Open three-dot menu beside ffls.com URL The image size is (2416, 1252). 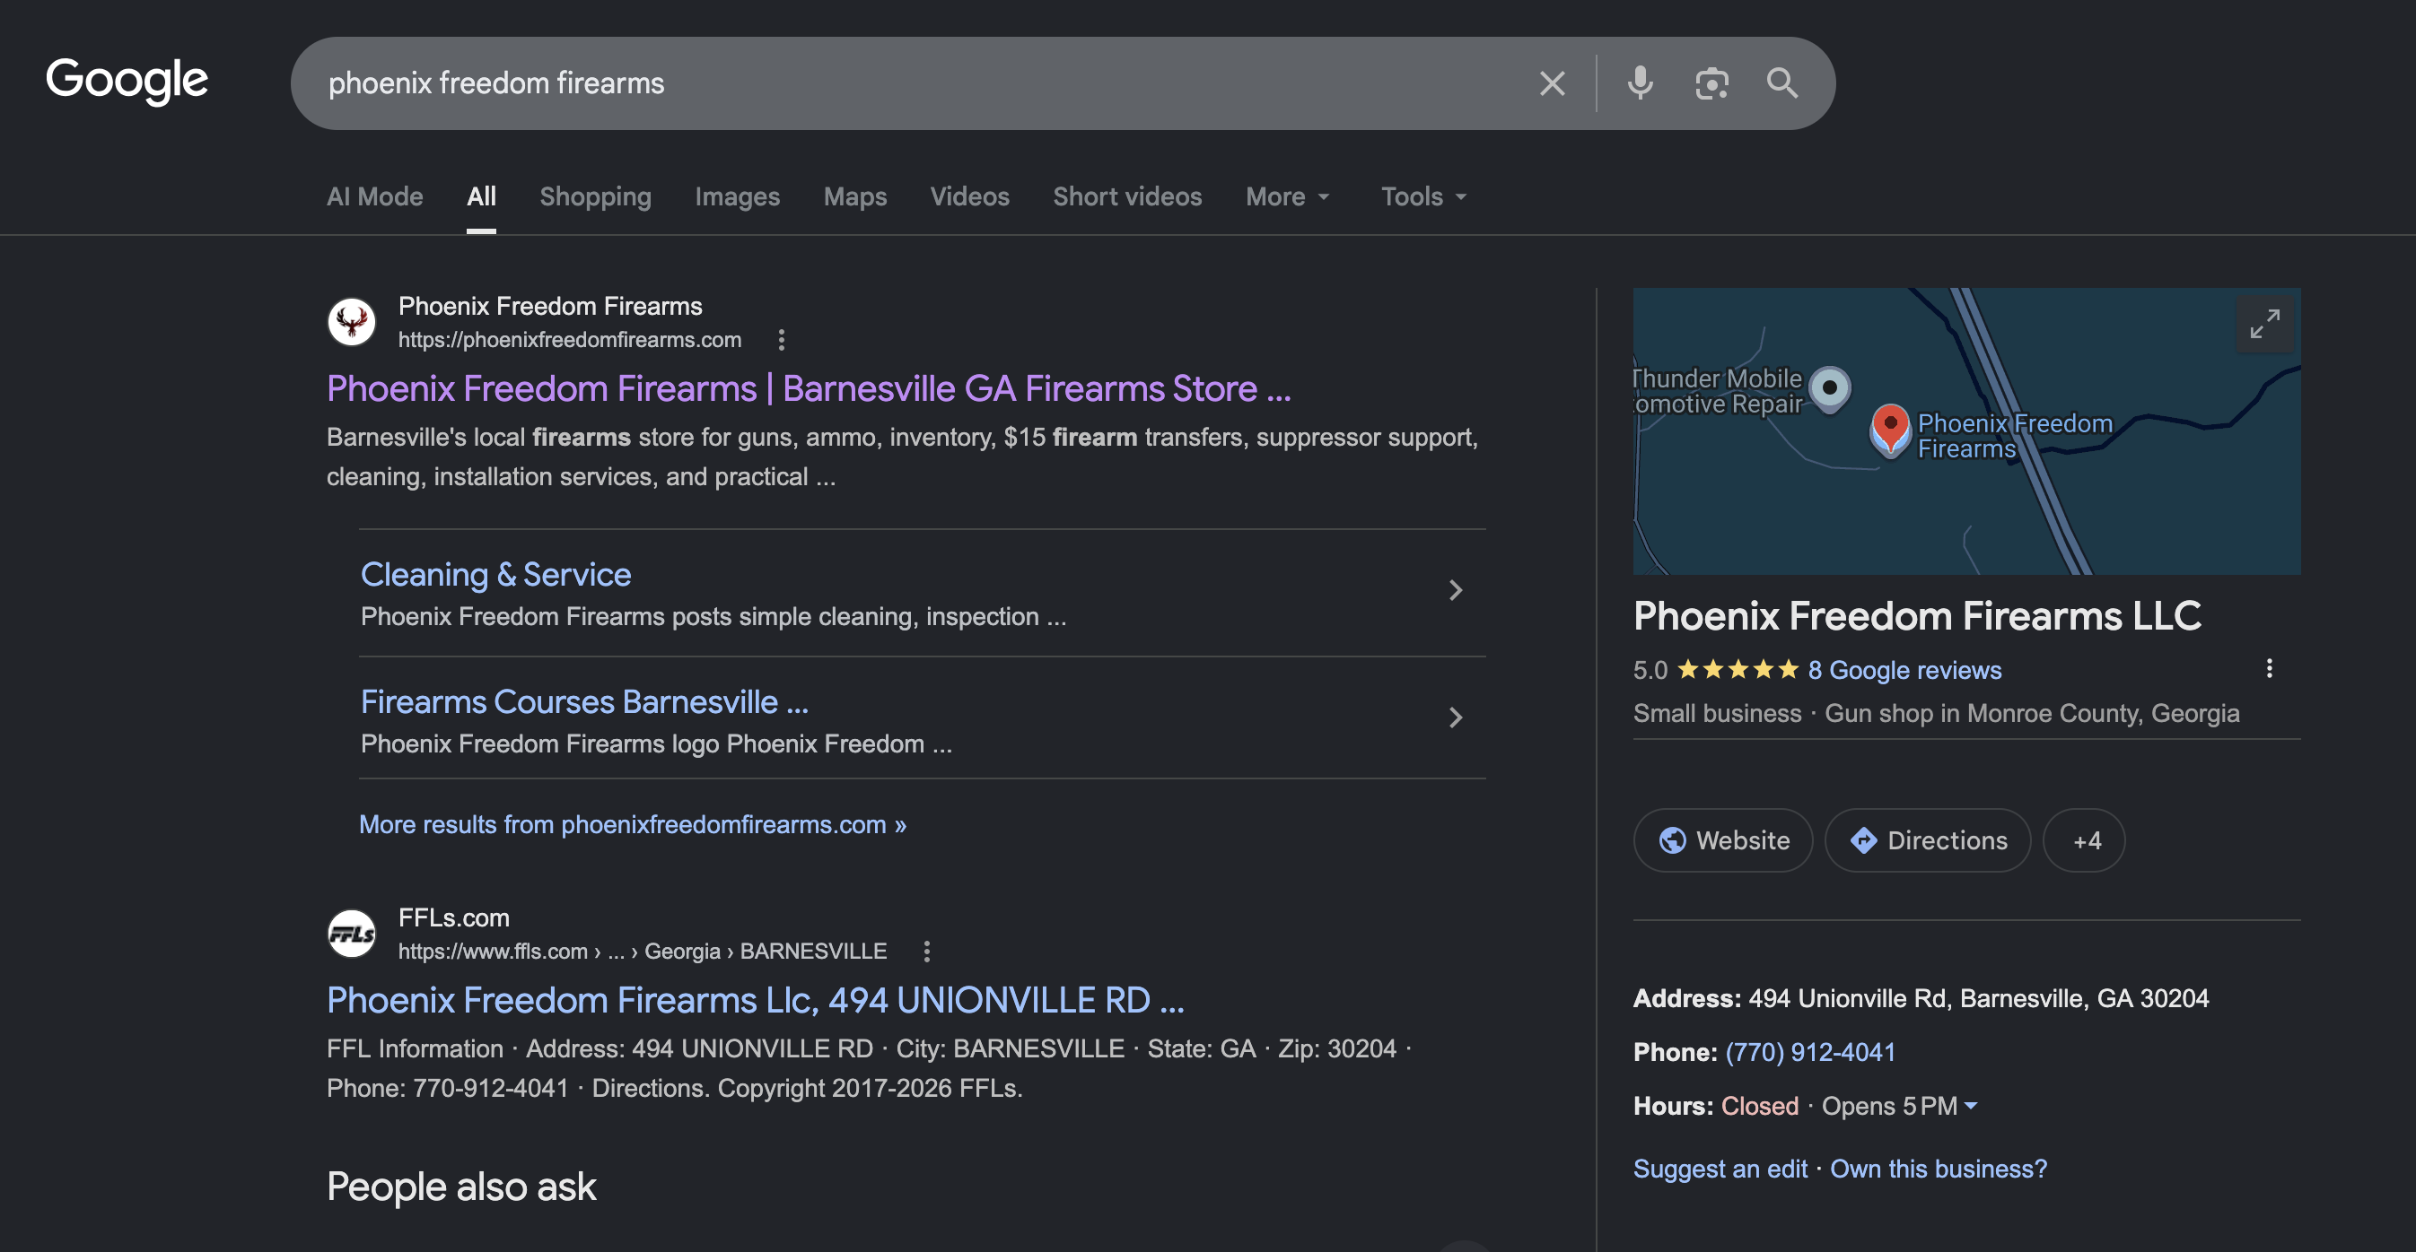(926, 952)
